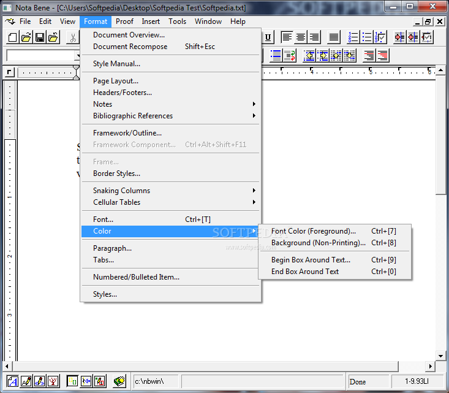The width and height of the screenshot is (449, 393).
Task: Click the Cut scissors icon
Action: pyautogui.click(x=73, y=37)
